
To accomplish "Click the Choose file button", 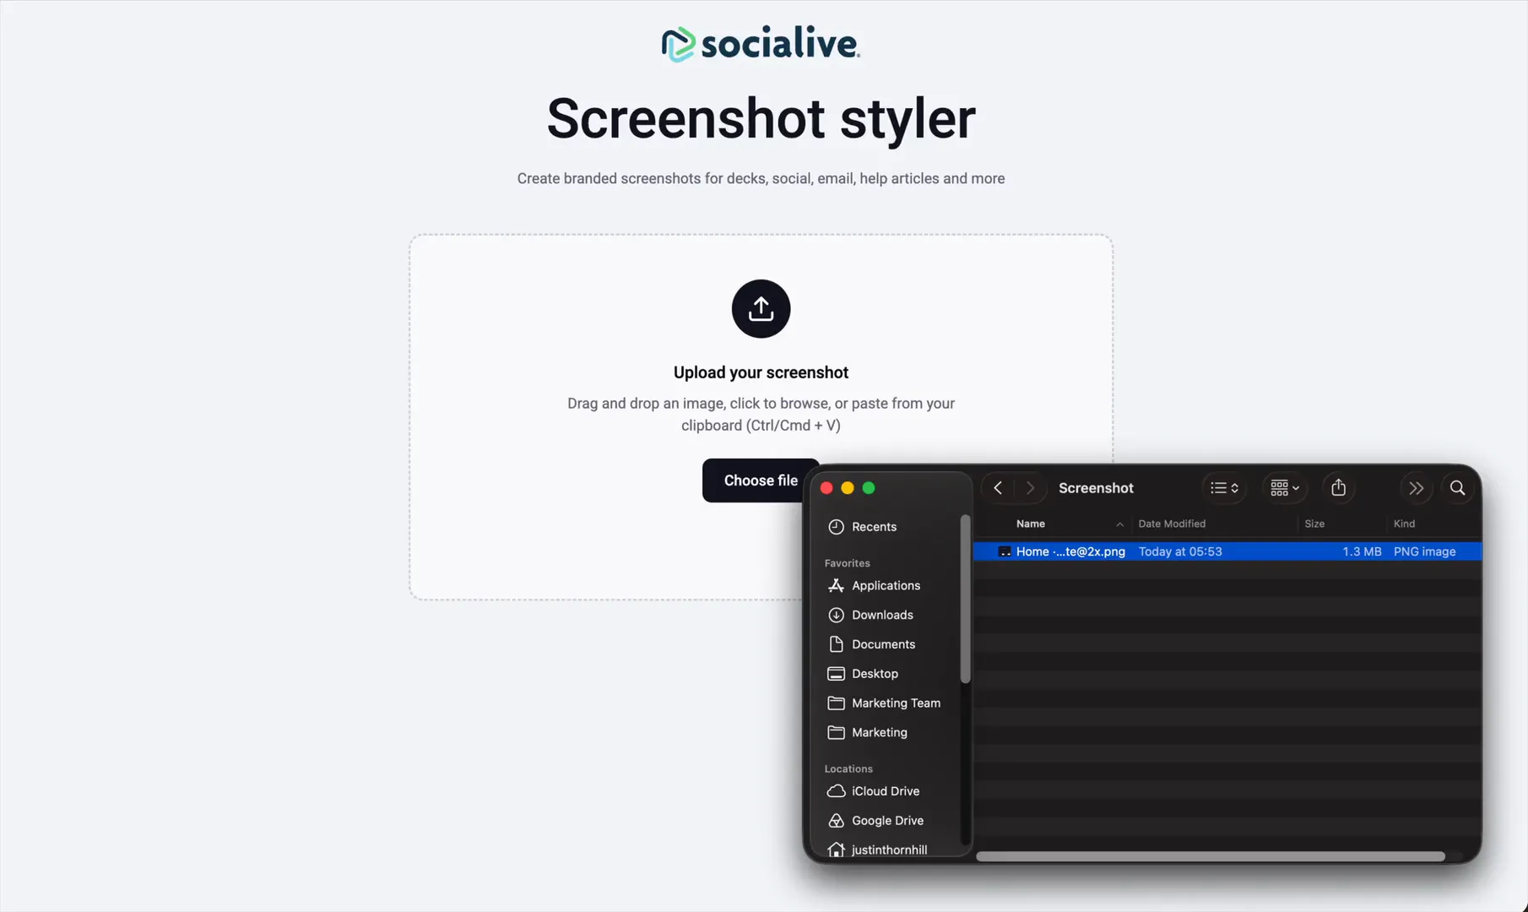I will click(x=760, y=480).
